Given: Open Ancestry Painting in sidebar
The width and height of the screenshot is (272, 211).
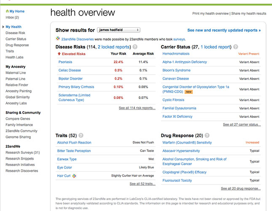Looking at the screenshot, I should click(x=19, y=91).
